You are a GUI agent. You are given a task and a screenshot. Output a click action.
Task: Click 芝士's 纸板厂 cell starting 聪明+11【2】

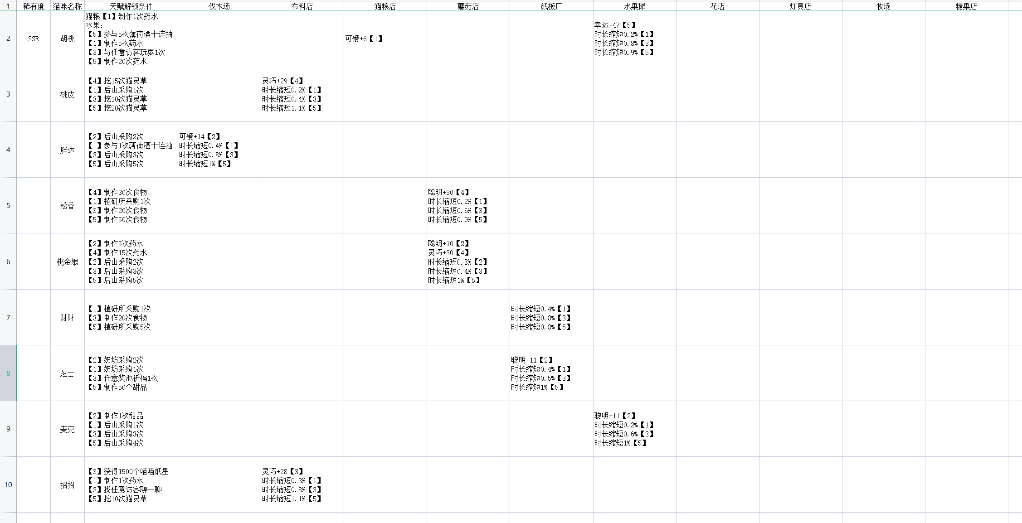(x=551, y=373)
